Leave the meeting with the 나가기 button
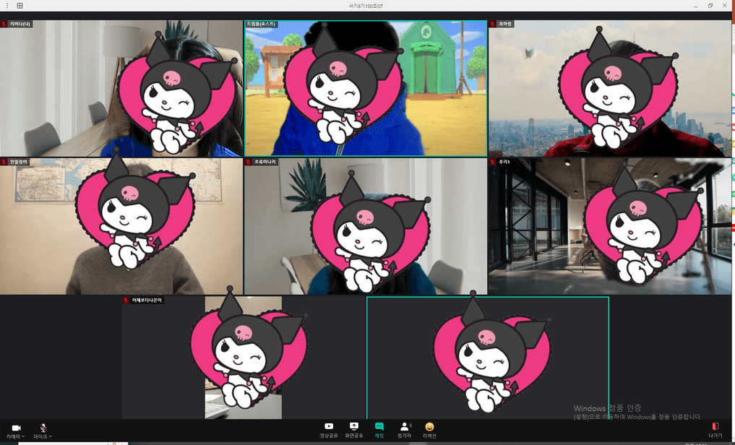Screen dimensions: 735x445 (x=715, y=430)
